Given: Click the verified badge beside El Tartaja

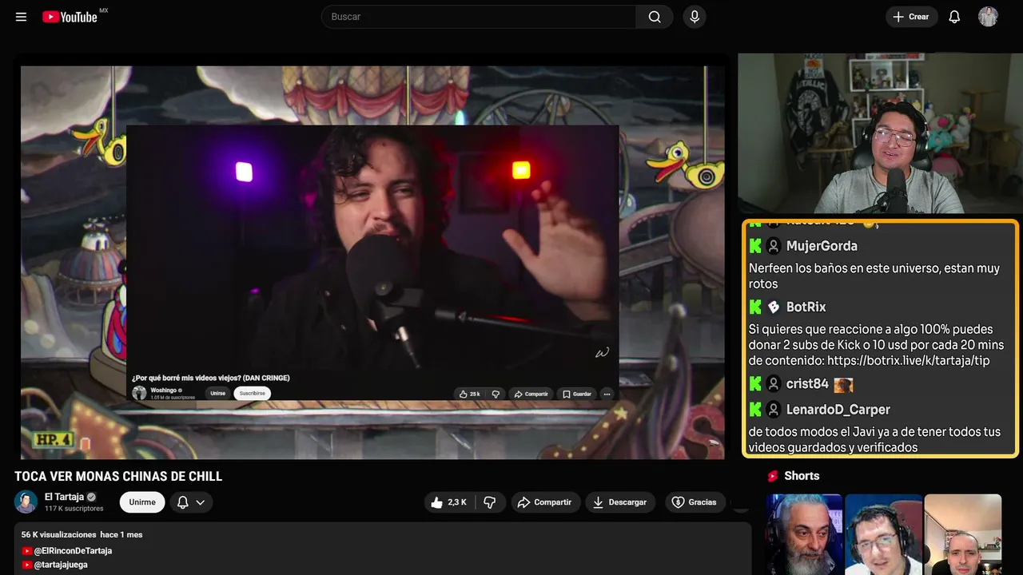Looking at the screenshot, I should click(x=92, y=497).
